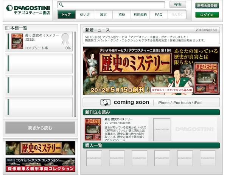
Task: Switch to the トップ tab
Action: point(67,15)
